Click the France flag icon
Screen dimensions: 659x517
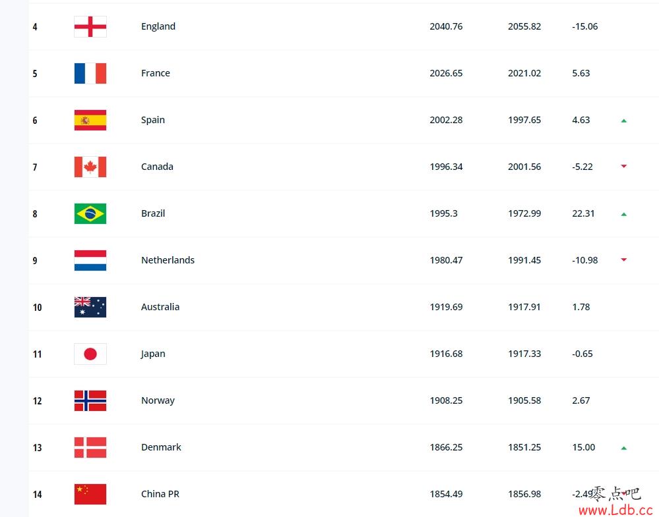90,74
